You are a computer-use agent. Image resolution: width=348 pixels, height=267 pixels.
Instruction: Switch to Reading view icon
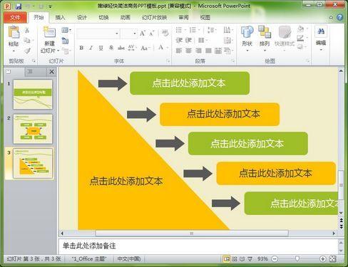pyautogui.click(x=242, y=259)
